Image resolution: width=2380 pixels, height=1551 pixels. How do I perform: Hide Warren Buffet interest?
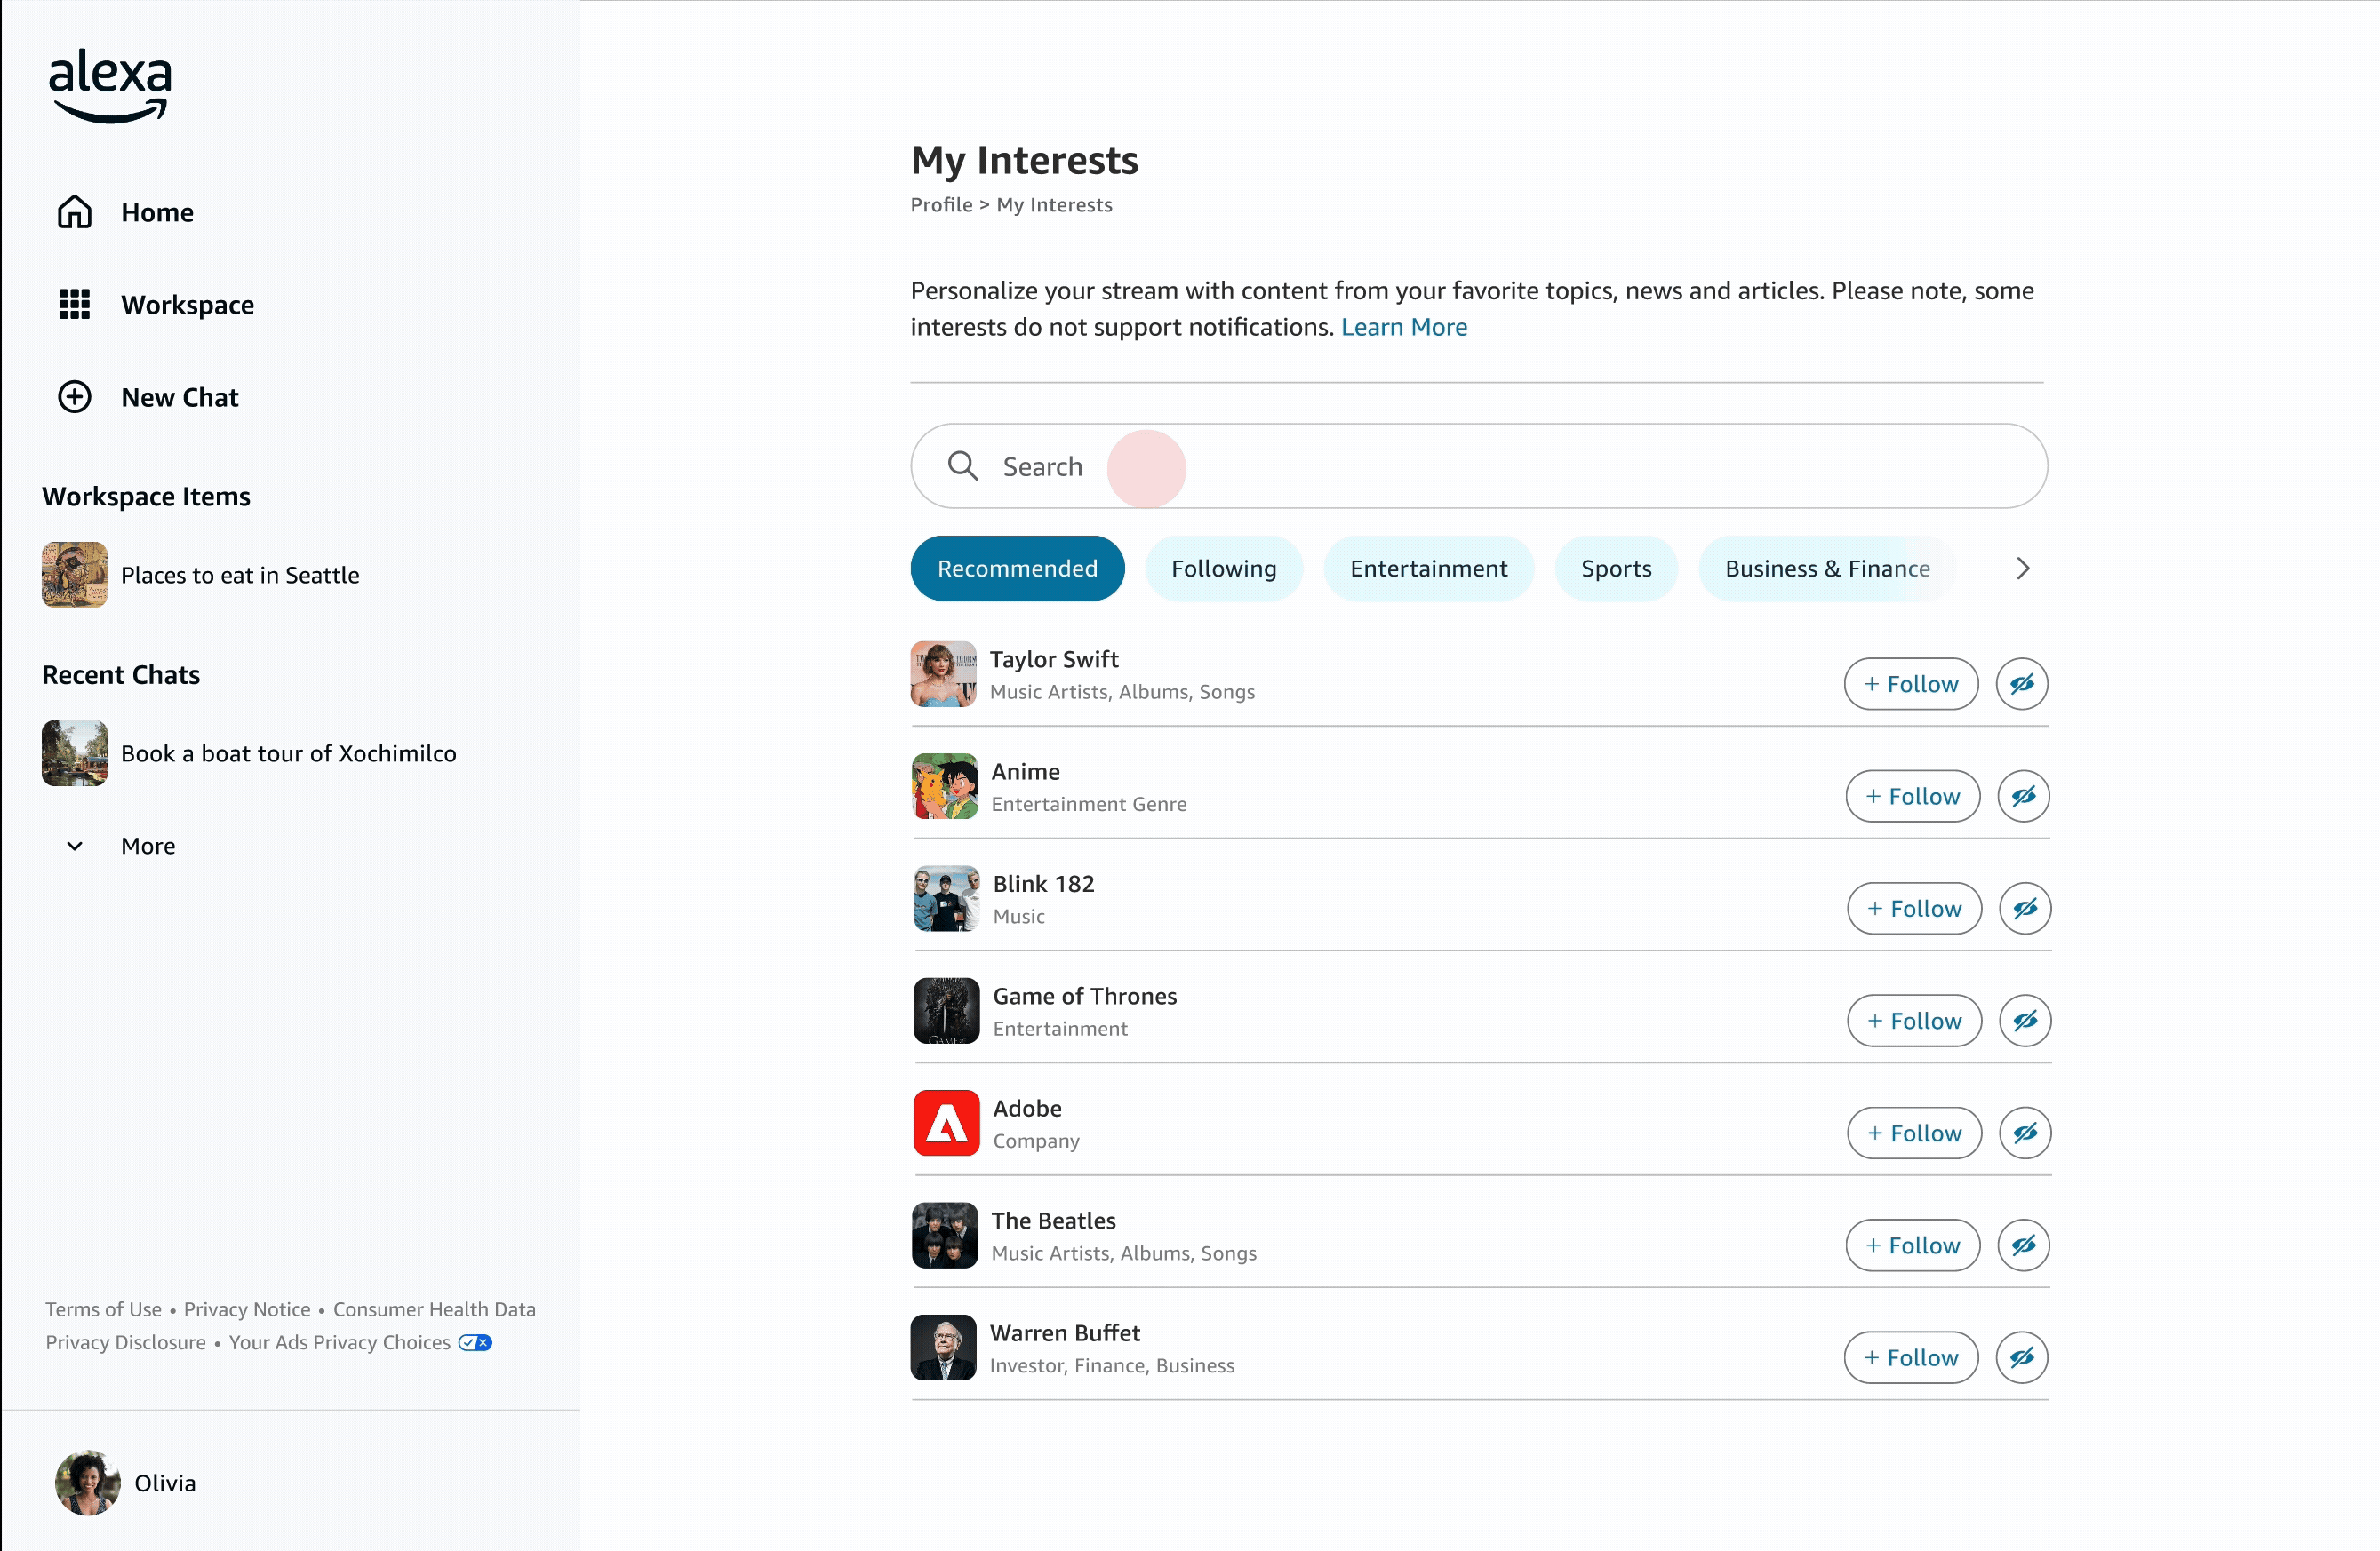(x=2022, y=1357)
